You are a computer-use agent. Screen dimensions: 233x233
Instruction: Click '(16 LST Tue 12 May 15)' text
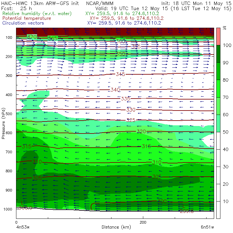coord(201,9)
